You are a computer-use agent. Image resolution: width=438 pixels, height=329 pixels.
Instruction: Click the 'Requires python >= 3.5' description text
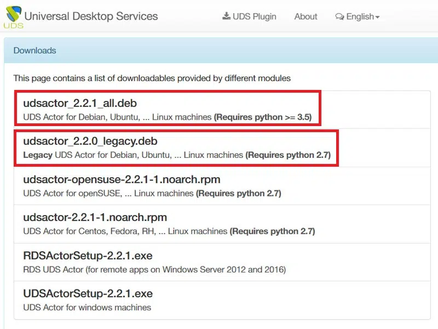(x=263, y=117)
